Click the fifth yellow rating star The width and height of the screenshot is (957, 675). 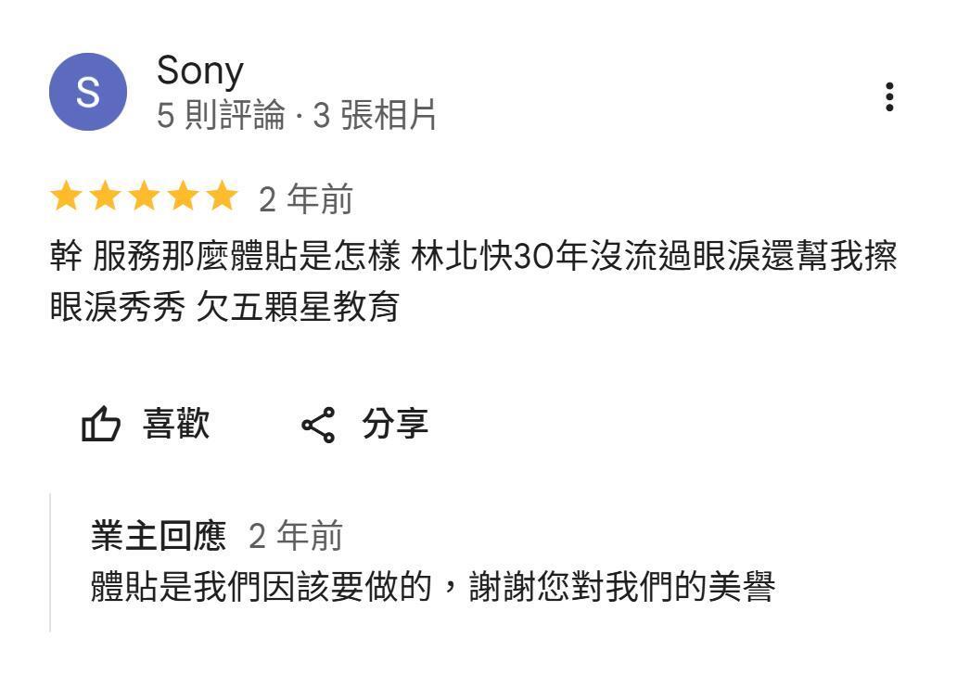[x=222, y=197]
